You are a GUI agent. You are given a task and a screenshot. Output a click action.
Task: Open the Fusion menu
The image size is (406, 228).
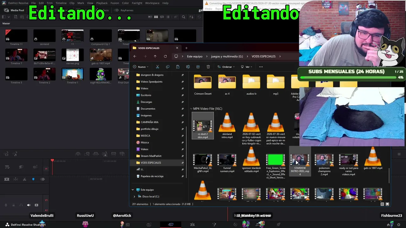pyautogui.click(x=115, y=3)
